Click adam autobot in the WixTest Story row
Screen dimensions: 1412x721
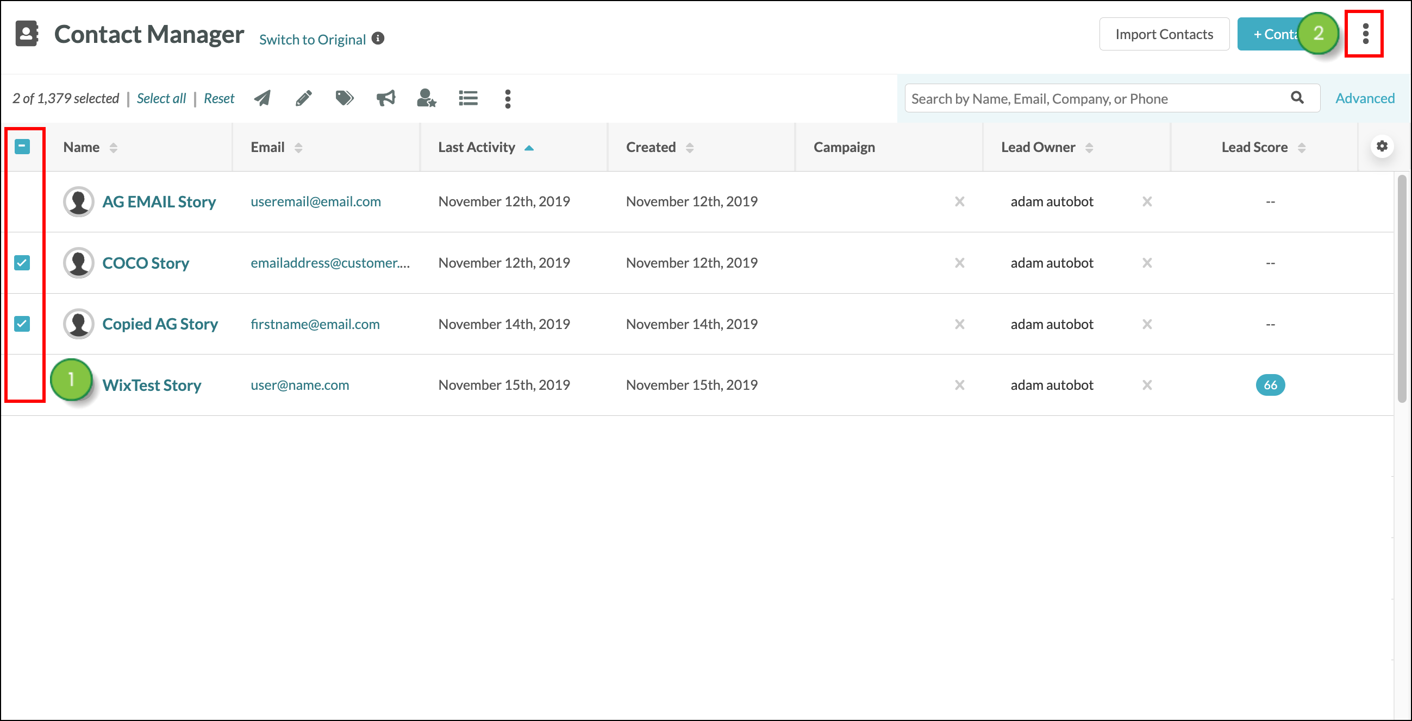[x=1051, y=385]
